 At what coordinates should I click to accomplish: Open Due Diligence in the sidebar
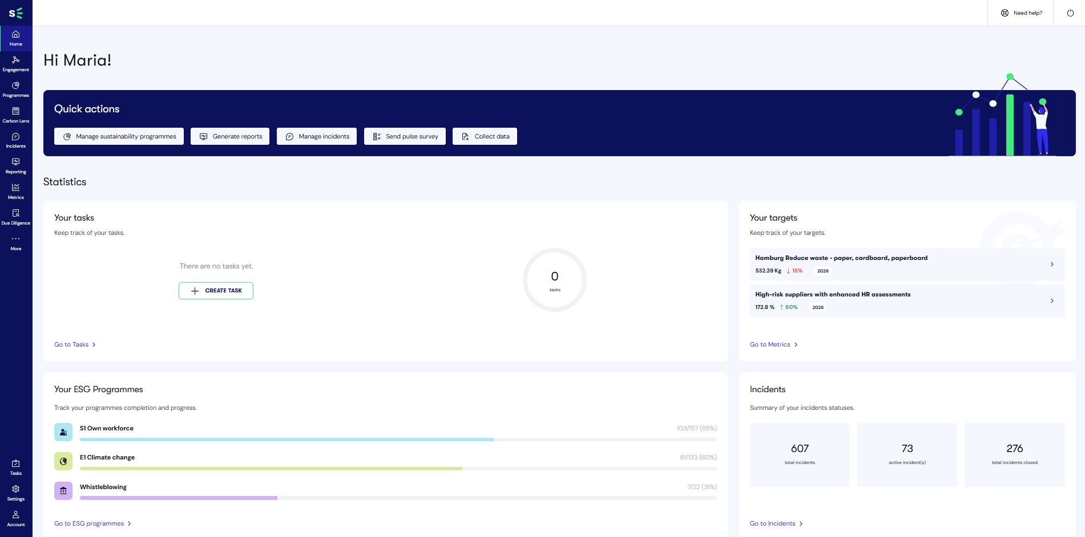pos(15,216)
